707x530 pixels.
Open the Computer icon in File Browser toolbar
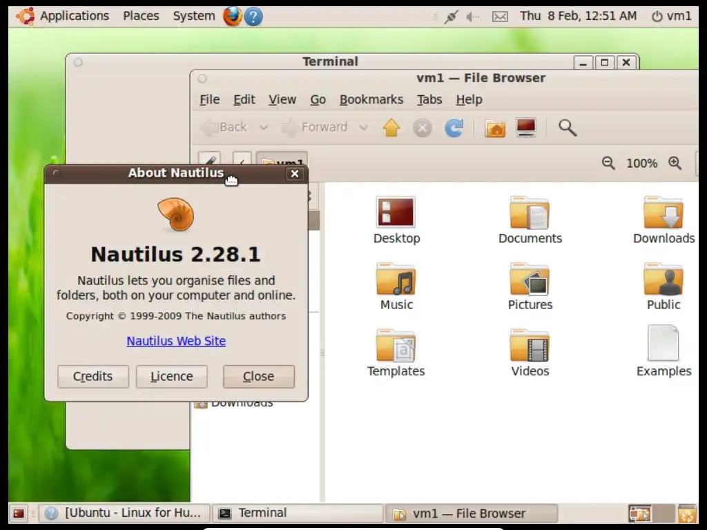[526, 128]
